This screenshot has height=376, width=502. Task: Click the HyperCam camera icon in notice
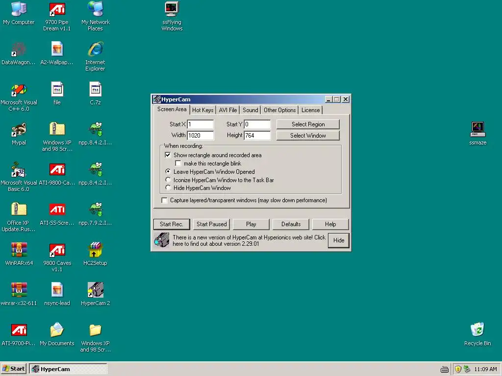click(162, 240)
